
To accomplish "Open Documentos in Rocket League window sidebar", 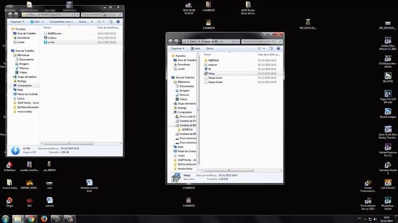I will pos(26,59).
